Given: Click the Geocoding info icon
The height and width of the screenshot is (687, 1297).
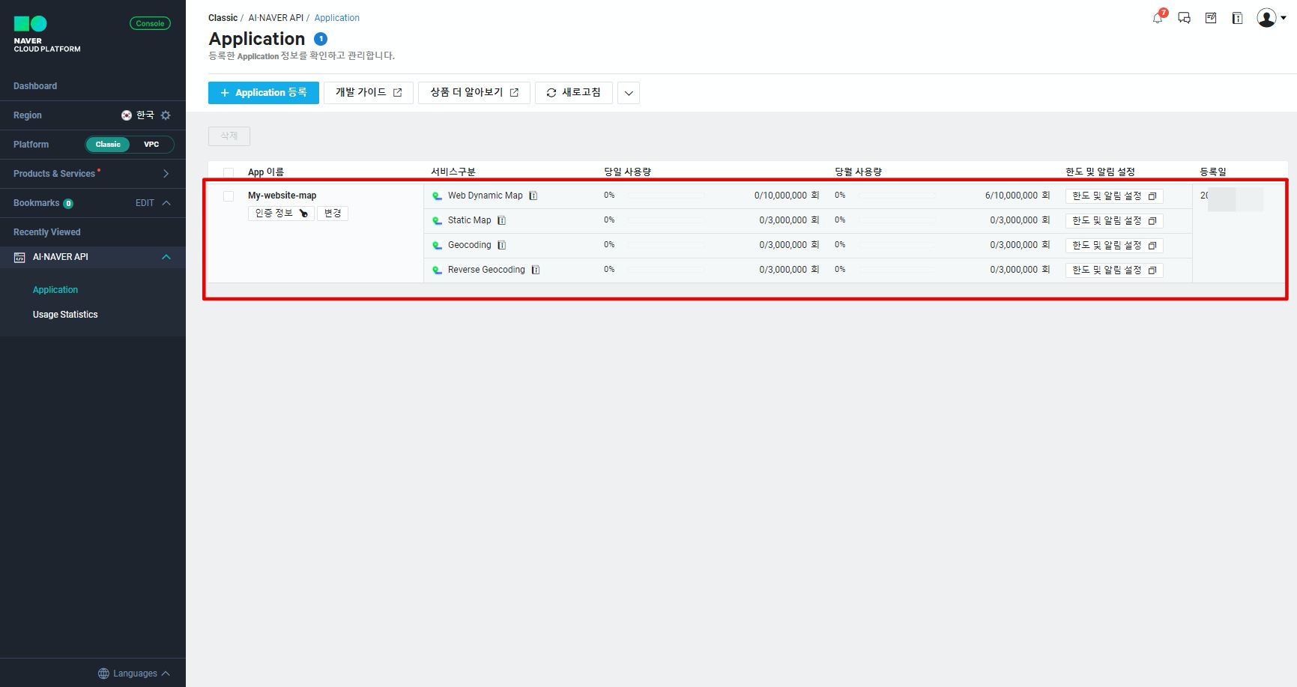Looking at the screenshot, I should [x=502, y=245].
